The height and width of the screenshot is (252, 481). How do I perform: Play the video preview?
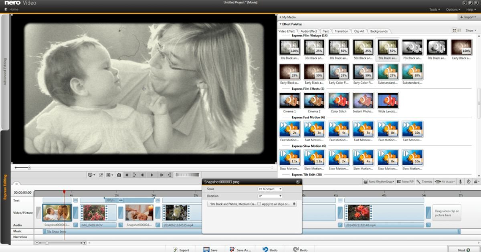click(x=152, y=175)
